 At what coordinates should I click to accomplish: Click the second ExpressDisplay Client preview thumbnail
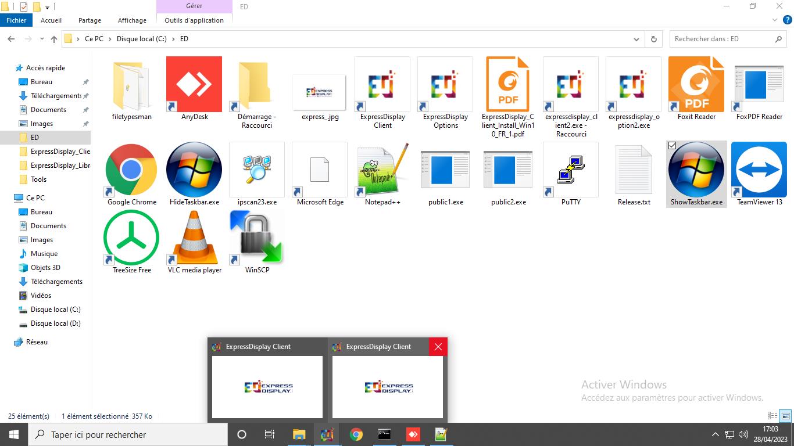click(387, 387)
